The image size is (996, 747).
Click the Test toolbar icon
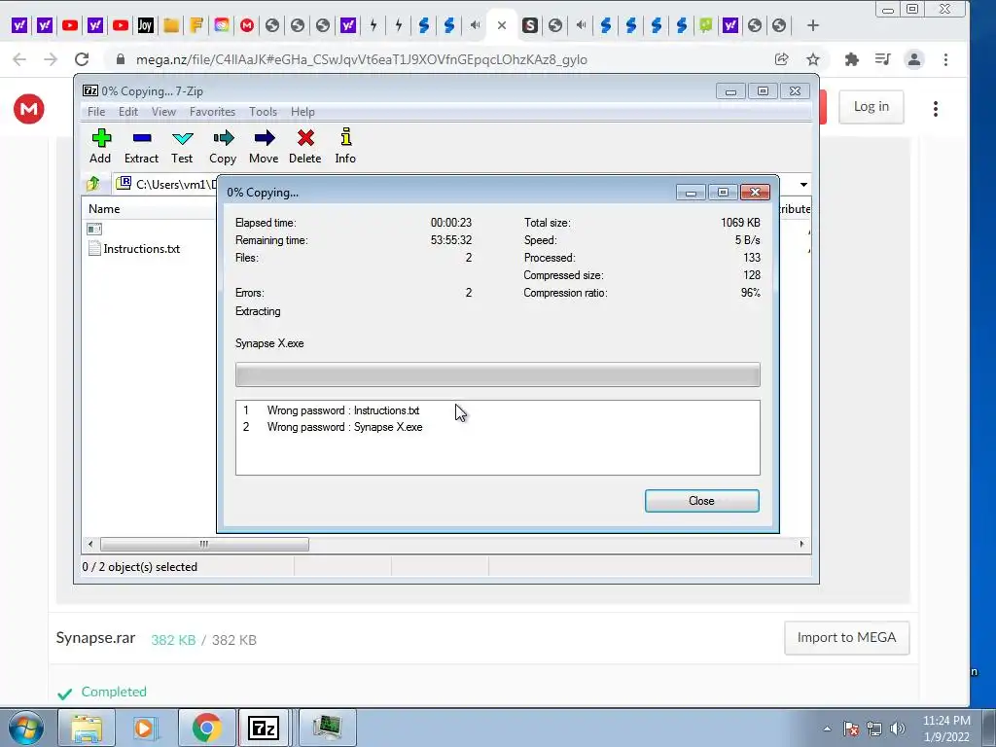click(182, 146)
